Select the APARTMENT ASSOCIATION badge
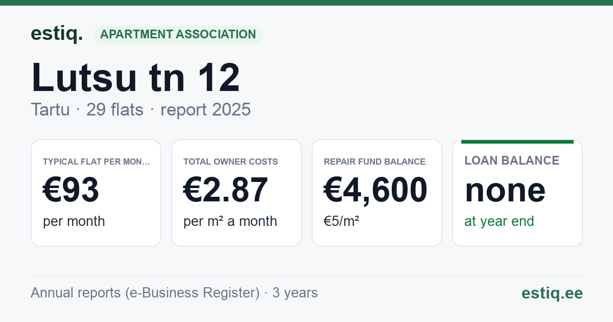This screenshot has height=322, width=613. [178, 35]
